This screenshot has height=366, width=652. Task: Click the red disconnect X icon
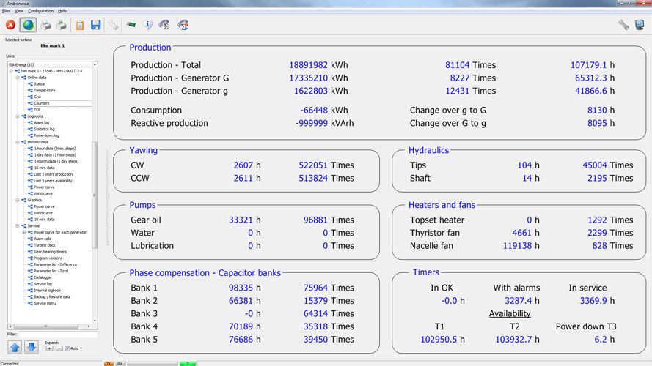(x=10, y=26)
